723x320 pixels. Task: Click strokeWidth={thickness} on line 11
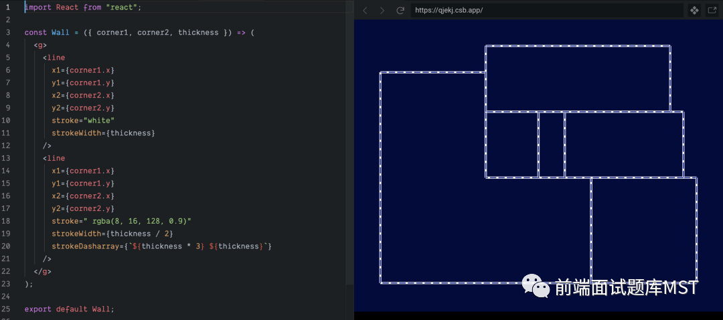point(103,133)
